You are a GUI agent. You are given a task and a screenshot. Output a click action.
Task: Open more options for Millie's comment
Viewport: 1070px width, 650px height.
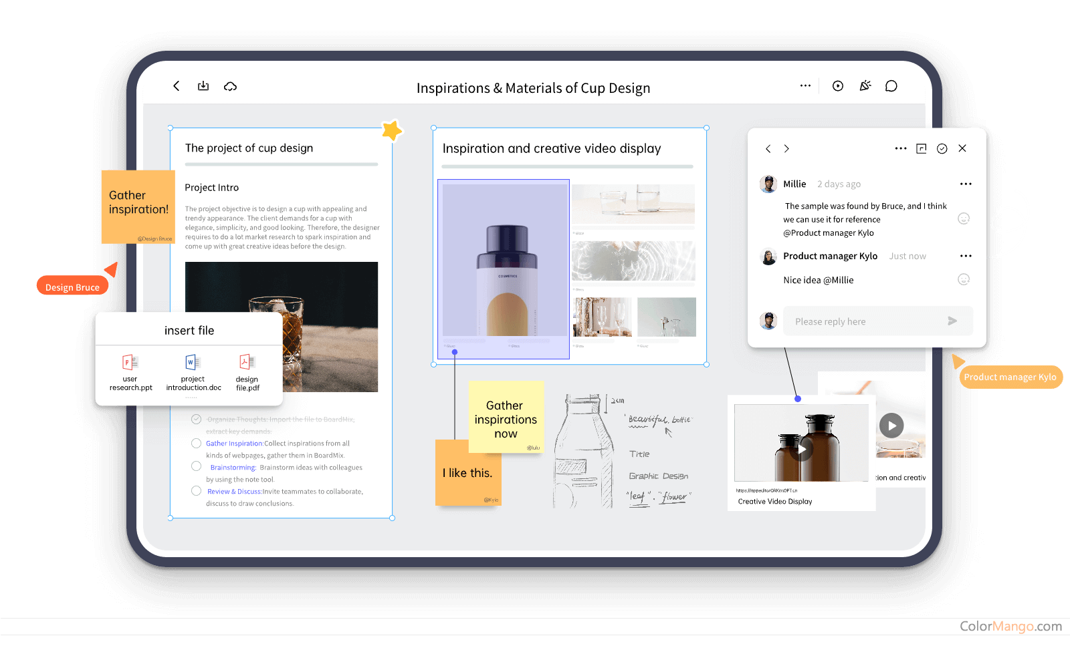pyautogui.click(x=965, y=184)
